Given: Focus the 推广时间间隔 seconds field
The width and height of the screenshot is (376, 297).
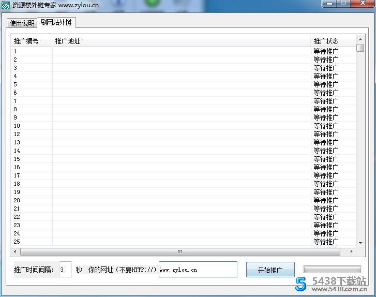Looking at the screenshot, I should [66, 270].
